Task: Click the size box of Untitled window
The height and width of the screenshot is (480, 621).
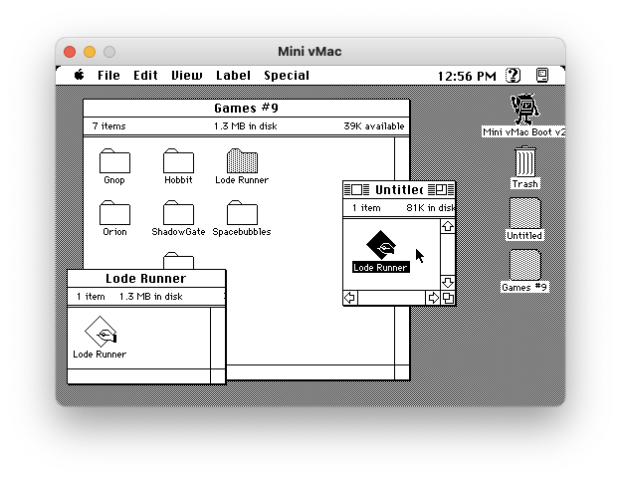Action: [x=448, y=298]
